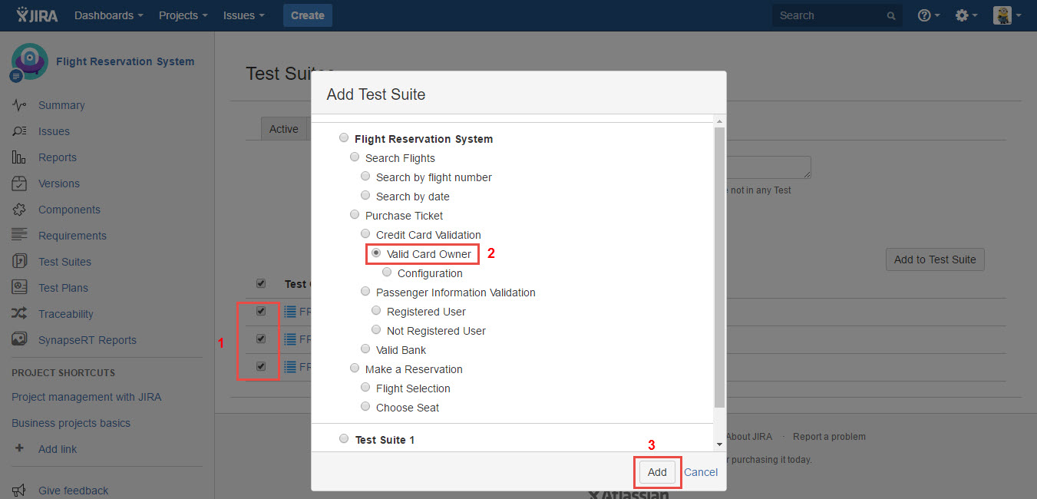Click the Search input field
The height and width of the screenshot is (499, 1037).
(830, 15)
